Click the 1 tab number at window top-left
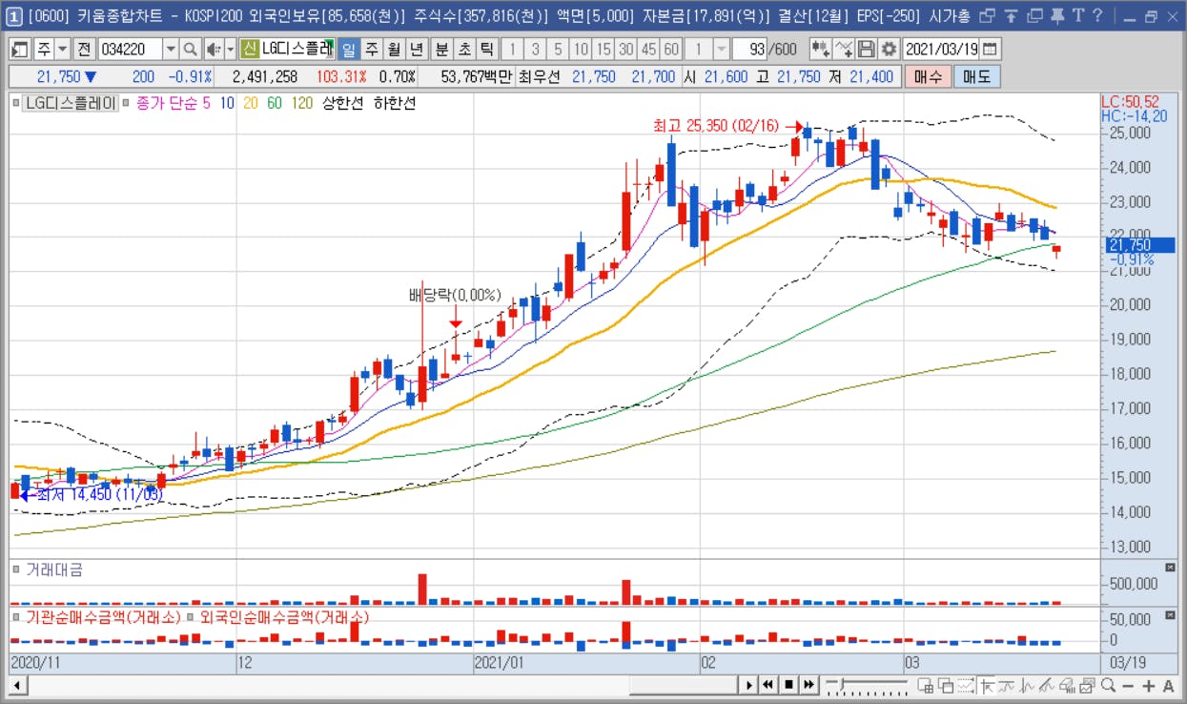Screen dimensions: 1187x704 pyautogui.click(x=13, y=16)
